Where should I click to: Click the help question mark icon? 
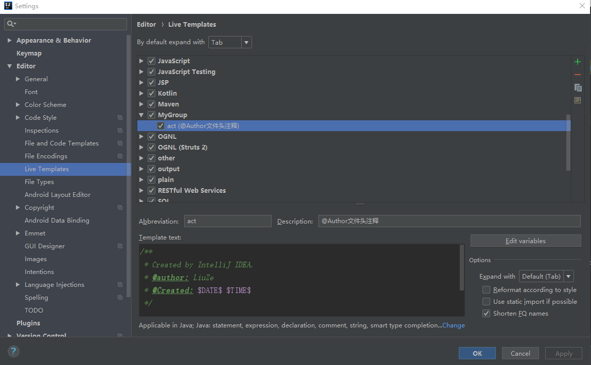pyautogui.click(x=13, y=351)
